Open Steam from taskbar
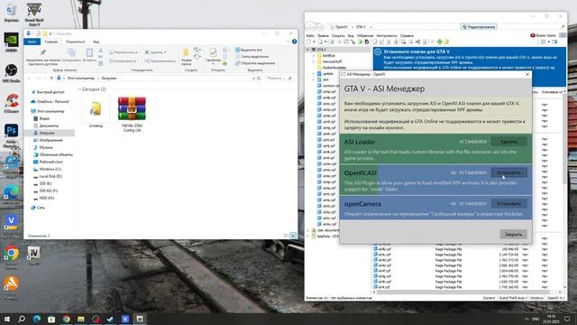 pyautogui.click(x=110, y=319)
